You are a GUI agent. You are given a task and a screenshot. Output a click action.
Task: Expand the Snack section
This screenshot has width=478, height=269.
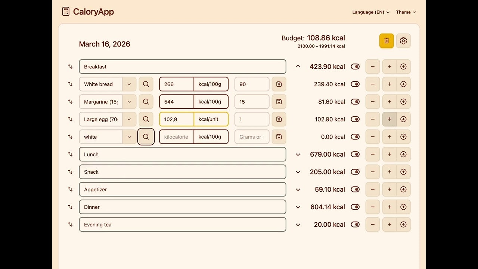[x=298, y=172]
